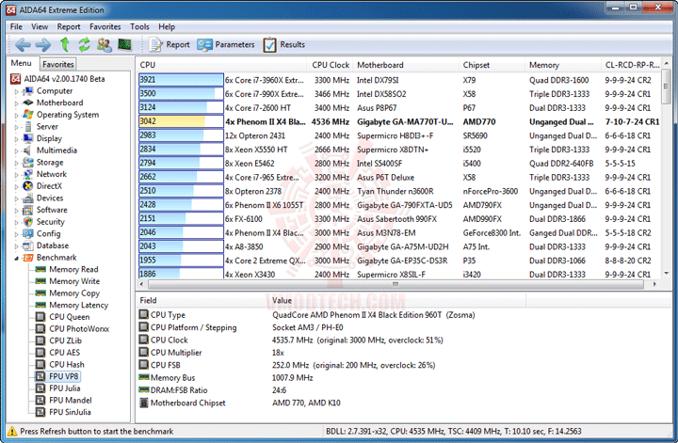
Task: Select the Network tree icon
Action: point(28,174)
